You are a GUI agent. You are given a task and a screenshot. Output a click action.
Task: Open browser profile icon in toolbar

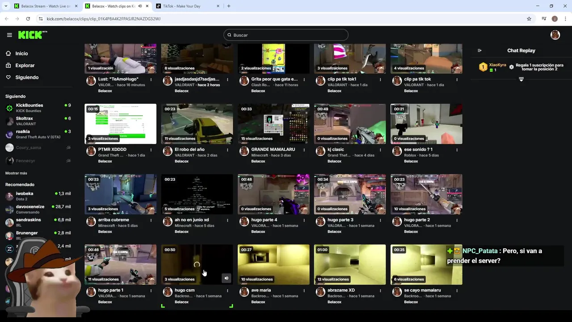pos(555,19)
